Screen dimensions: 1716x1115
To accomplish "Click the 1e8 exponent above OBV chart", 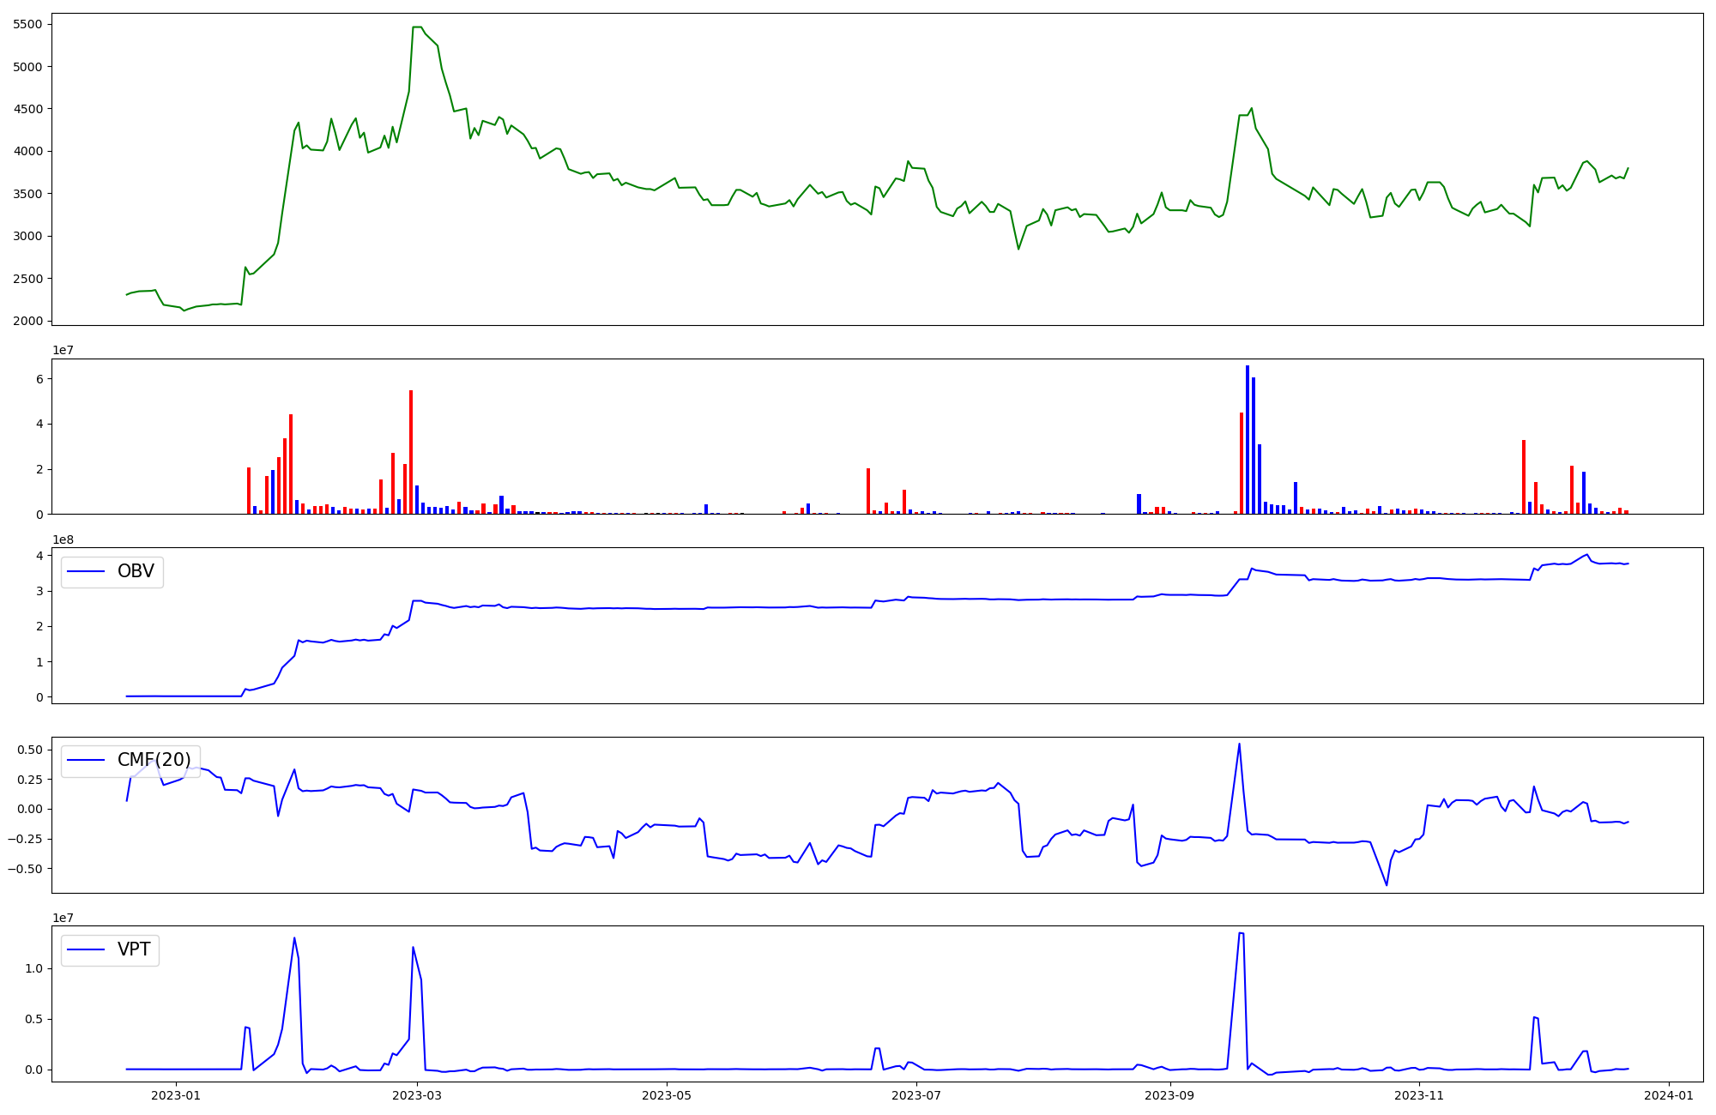I will [63, 539].
